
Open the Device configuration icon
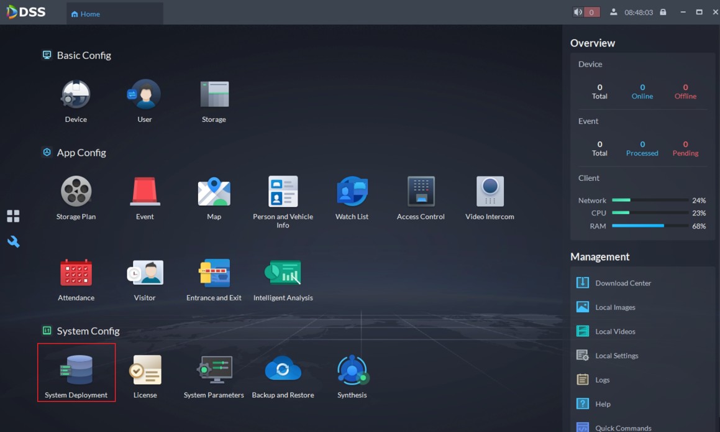[76, 95]
